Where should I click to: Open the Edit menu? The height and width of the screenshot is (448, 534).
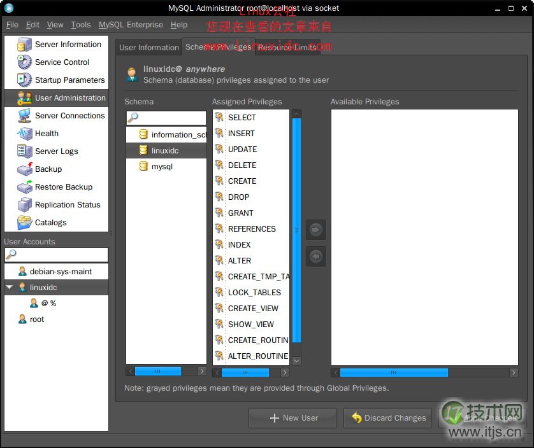click(32, 25)
